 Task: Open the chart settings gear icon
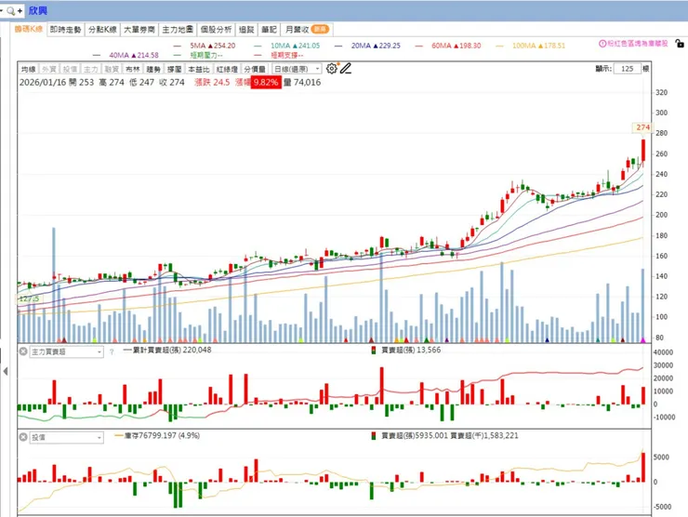(x=332, y=69)
